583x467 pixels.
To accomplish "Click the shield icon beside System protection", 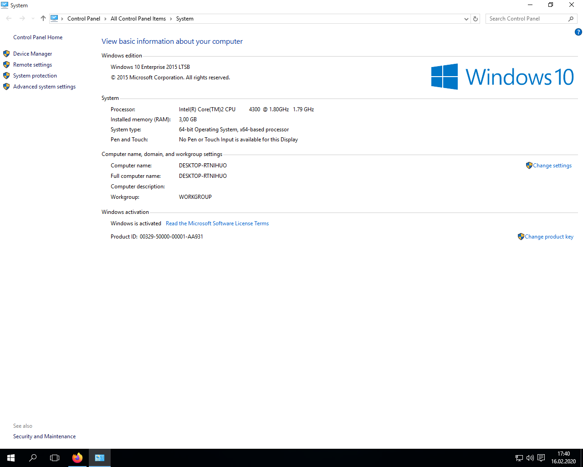I will point(6,76).
